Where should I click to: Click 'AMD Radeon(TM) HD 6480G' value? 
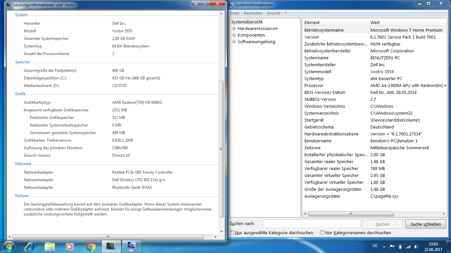click(137, 102)
